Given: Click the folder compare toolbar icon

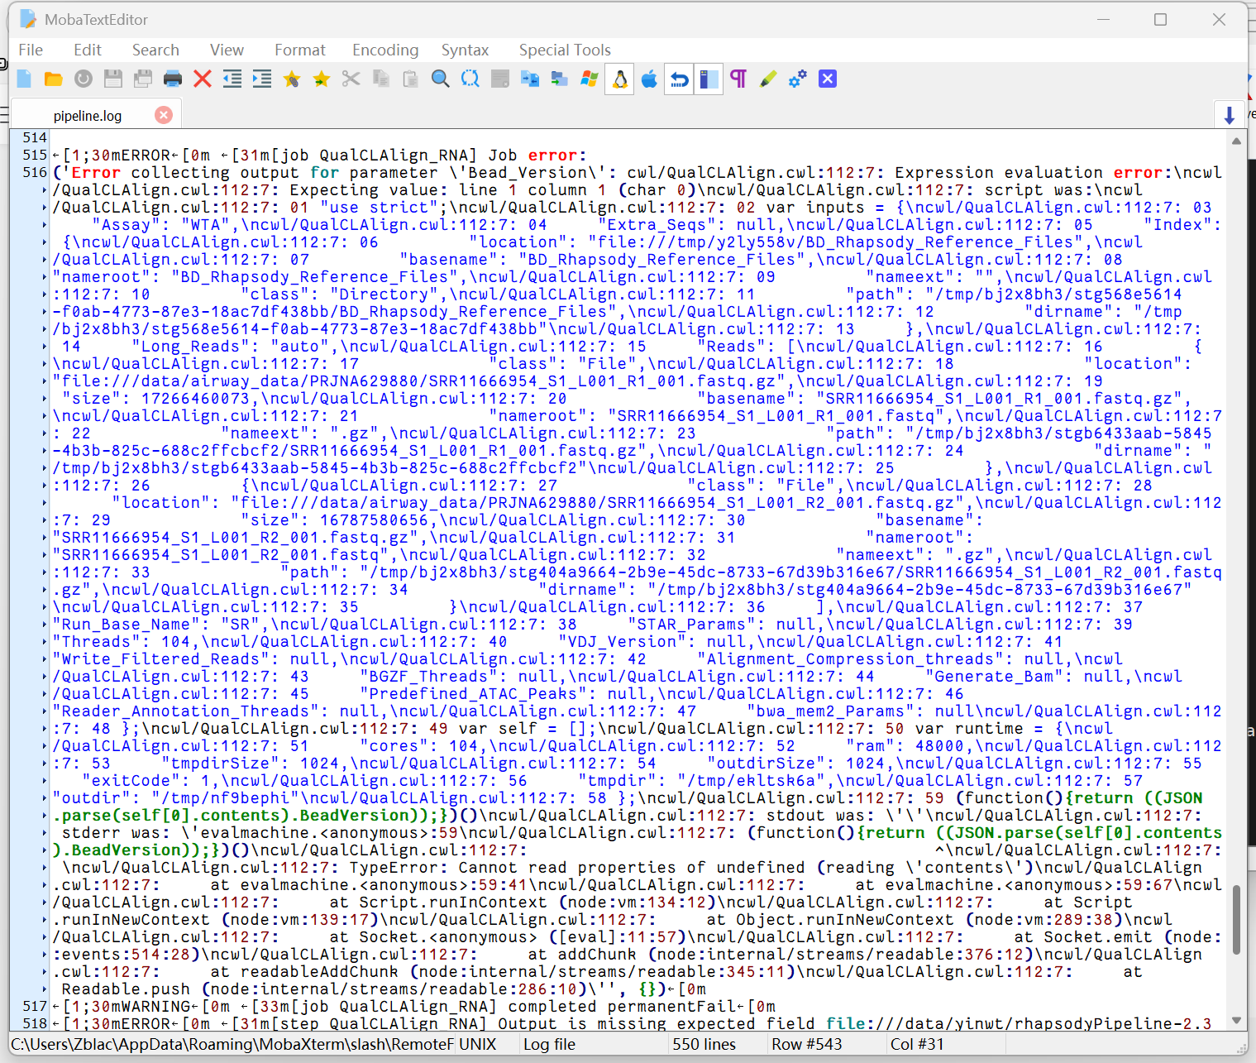Looking at the screenshot, I should coord(560,79).
